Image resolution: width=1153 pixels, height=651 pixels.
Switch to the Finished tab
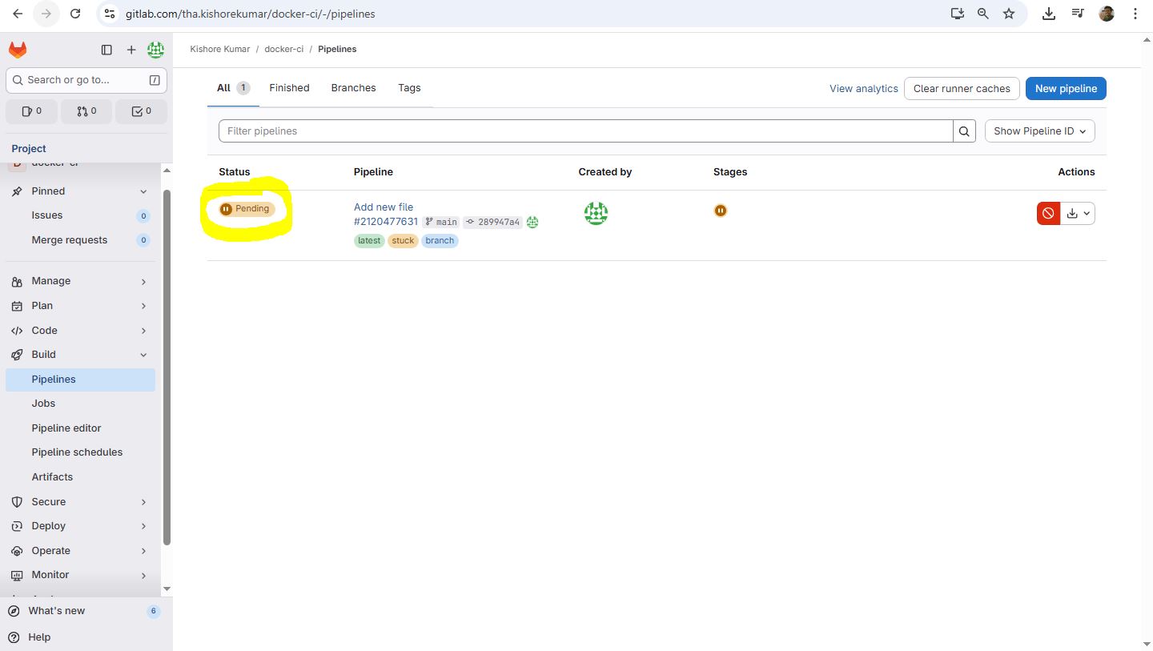click(x=289, y=88)
